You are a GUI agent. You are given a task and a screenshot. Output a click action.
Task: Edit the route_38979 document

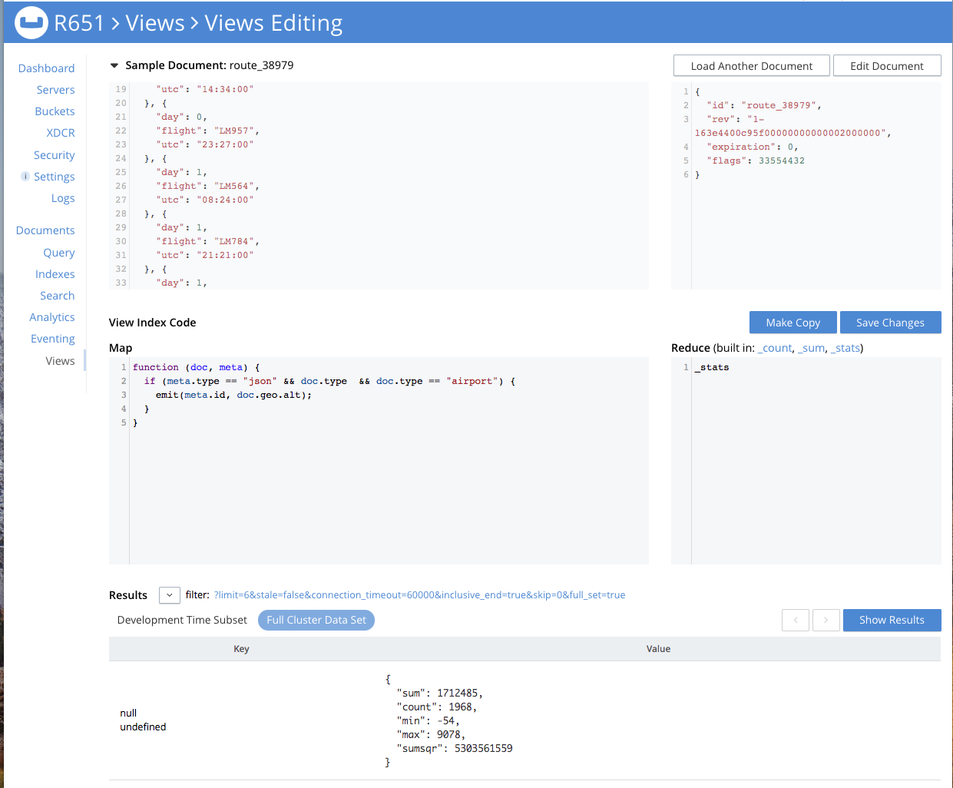click(887, 65)
